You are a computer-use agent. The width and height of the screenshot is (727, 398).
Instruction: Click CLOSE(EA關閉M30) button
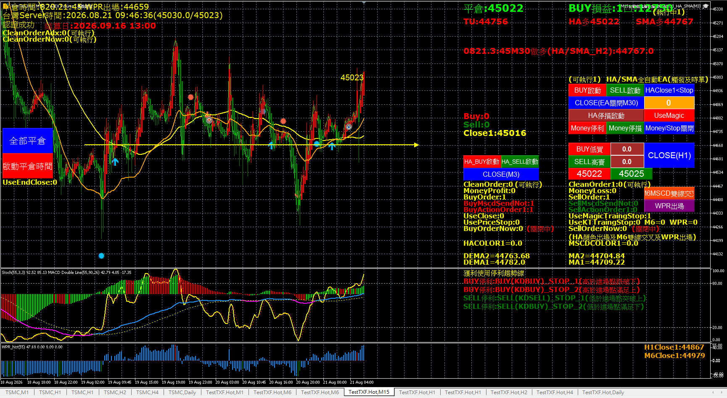[x=606, y=103]
